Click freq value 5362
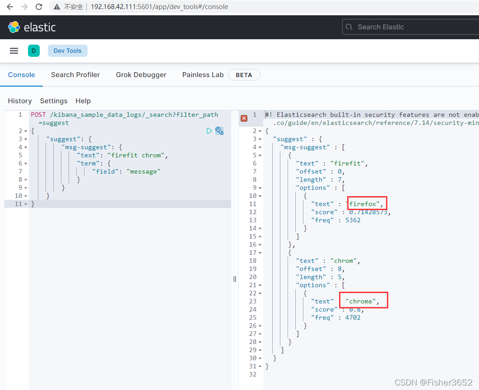Image resolution: width=479 pixels, height=390 pixels. 353,220
